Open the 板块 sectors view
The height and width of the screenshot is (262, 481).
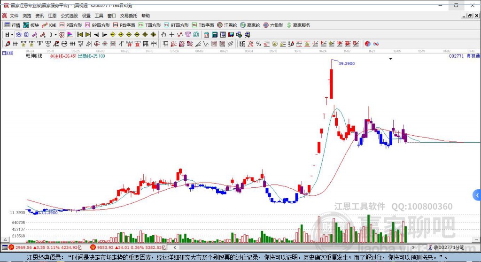pos(31,25)
